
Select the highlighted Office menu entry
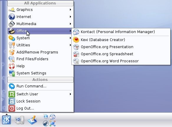[x=40, y=31]
